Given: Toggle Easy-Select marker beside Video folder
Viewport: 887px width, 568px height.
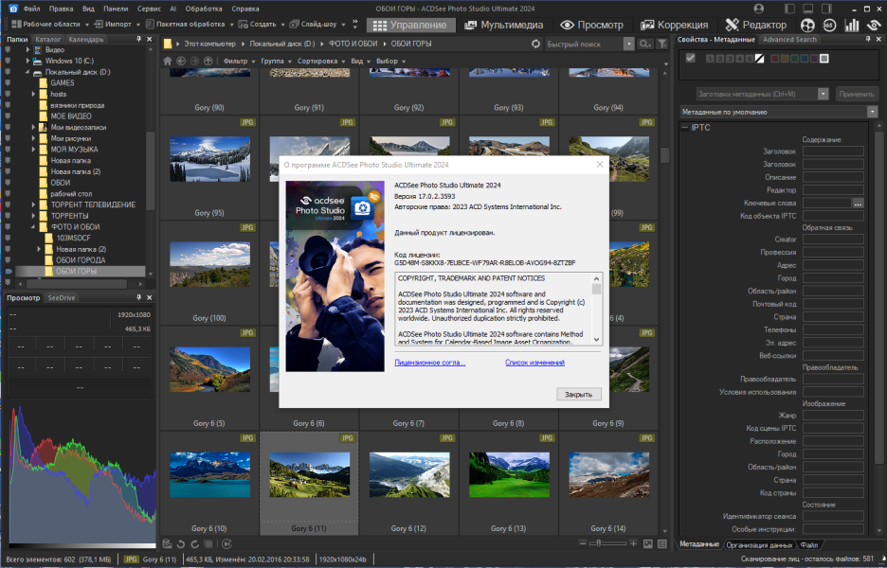Looking at the screenshot, I should (x=8, y=50).
